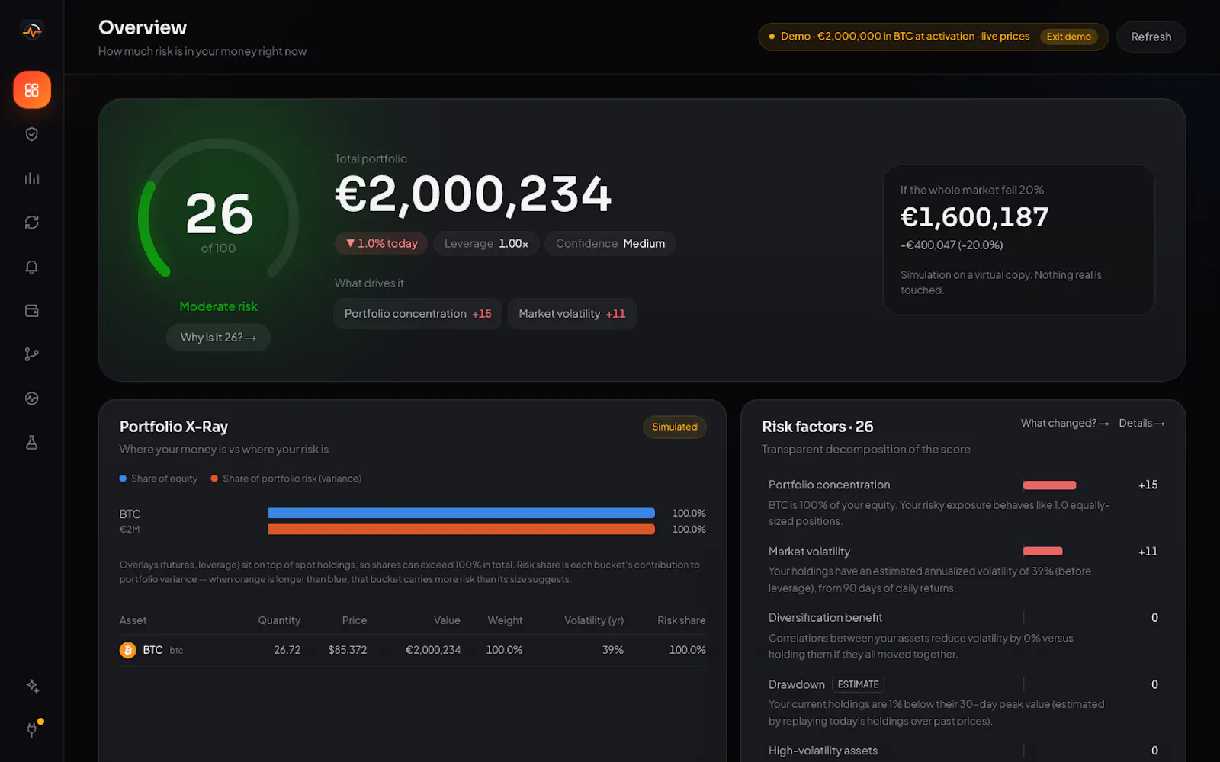Click the Asset column header
The width and height of the screenshot is (1220, 762).
(x=133, y=620)
